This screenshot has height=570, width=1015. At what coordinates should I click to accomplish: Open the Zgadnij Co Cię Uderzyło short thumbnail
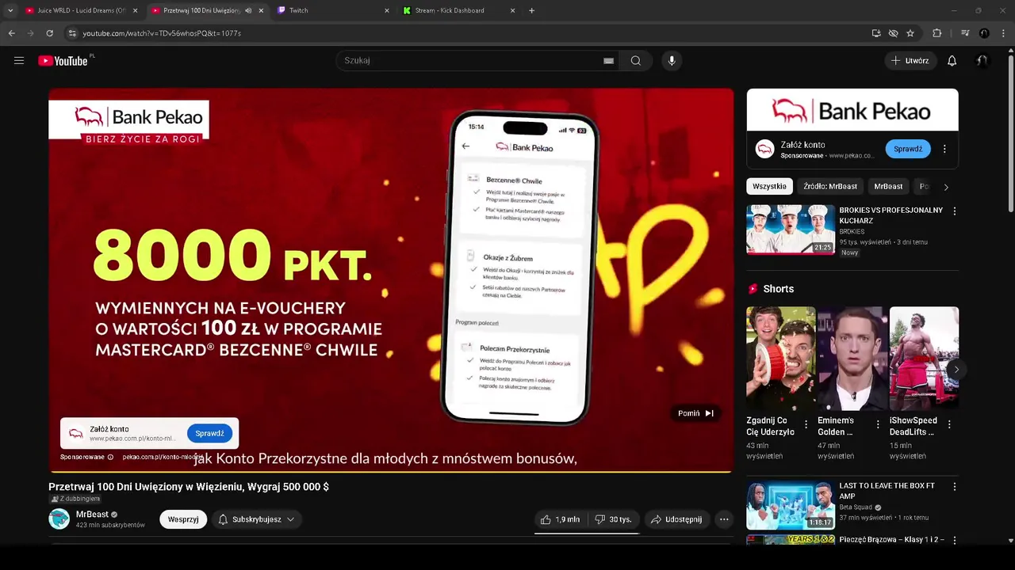click(781, 359)
